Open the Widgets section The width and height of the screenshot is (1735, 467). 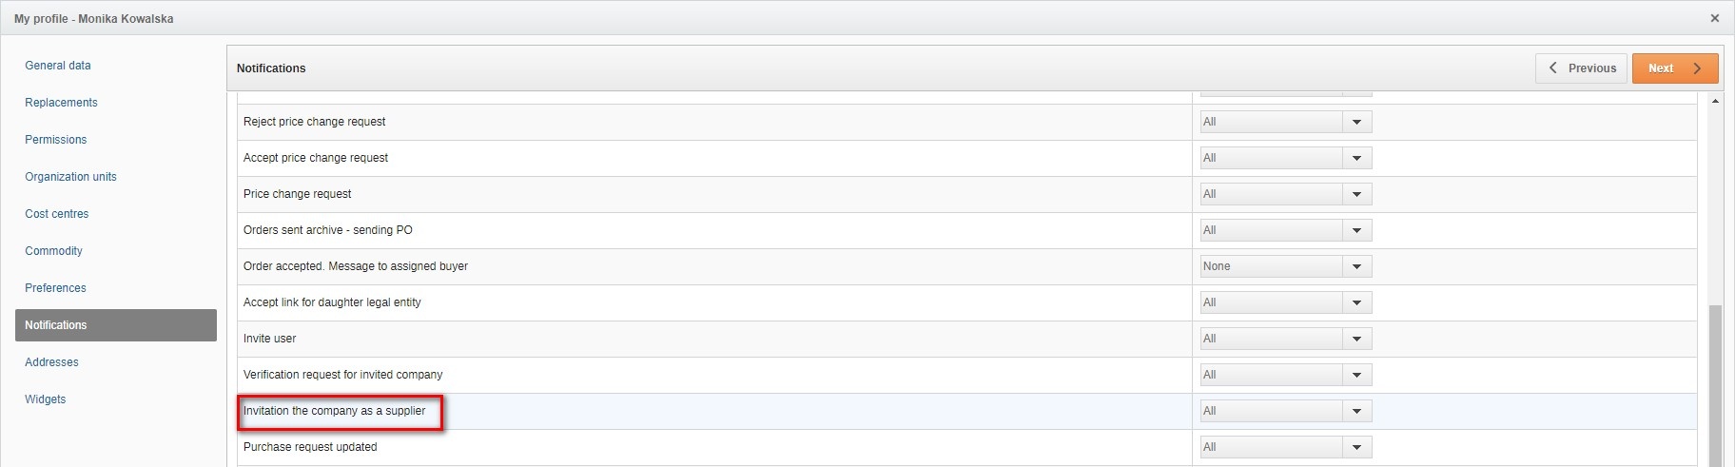point(45,399)
